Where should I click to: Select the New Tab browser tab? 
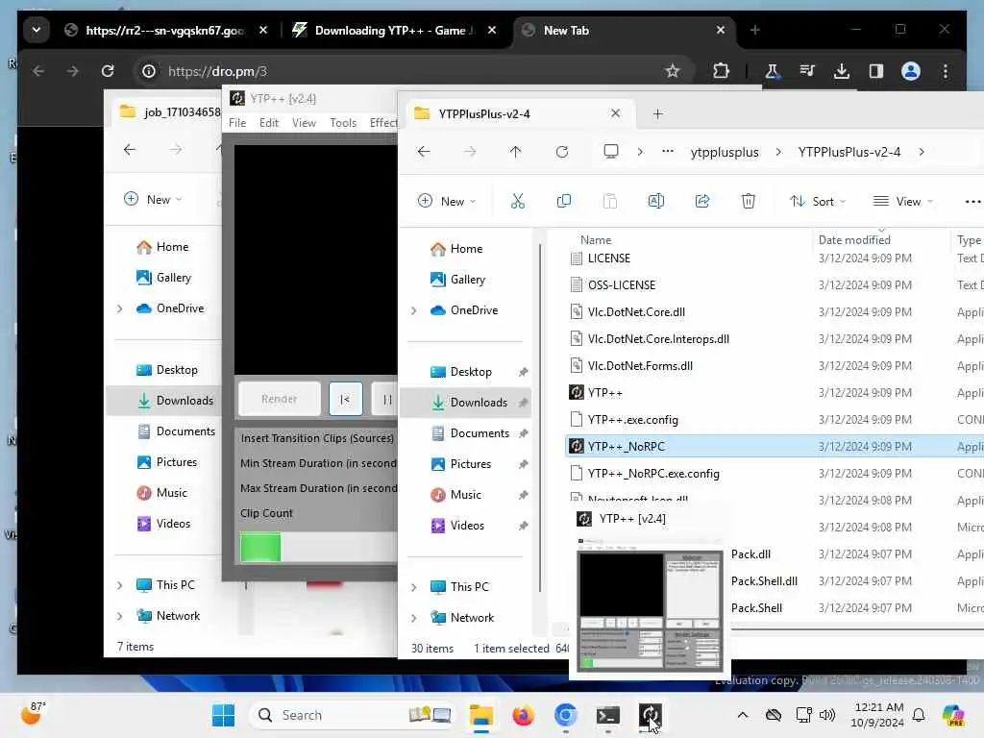[624, 30]
